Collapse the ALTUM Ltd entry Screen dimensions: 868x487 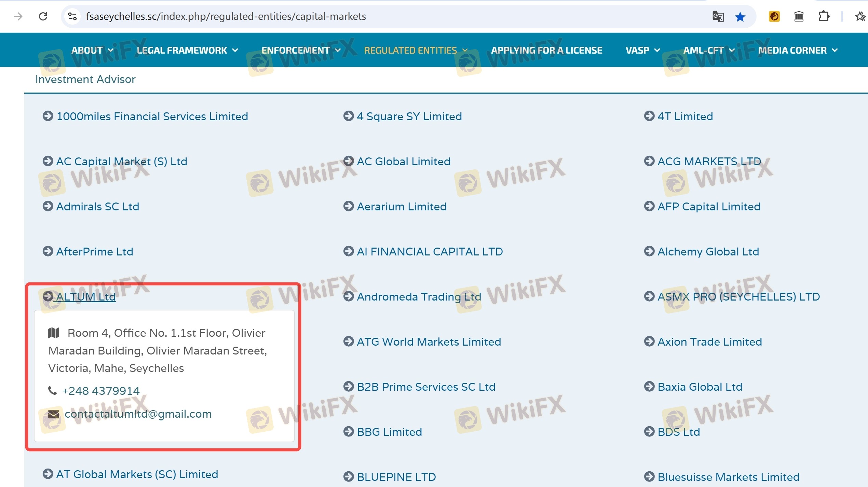86,297
